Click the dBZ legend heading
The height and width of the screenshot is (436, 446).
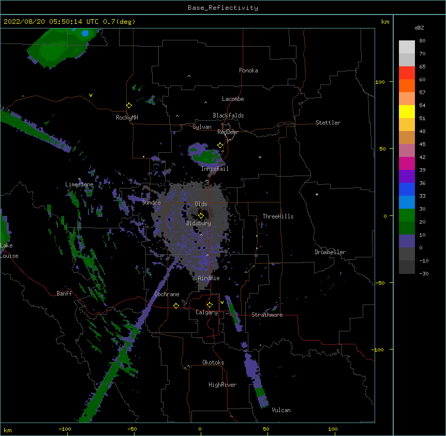(x=419, y=28)
